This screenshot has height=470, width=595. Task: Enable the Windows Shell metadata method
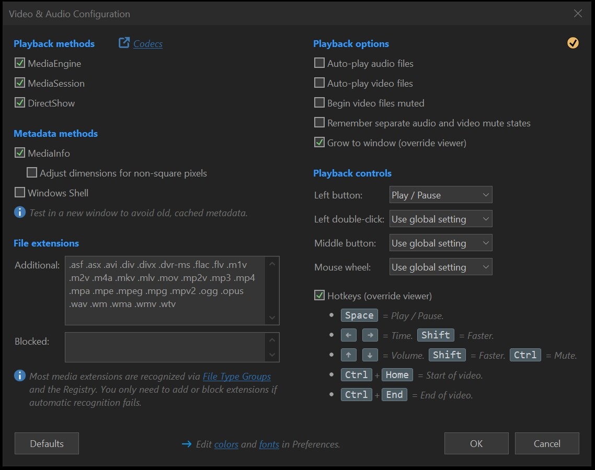tap(20, 193)
